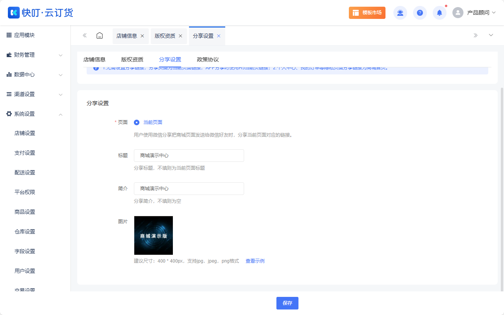The width and height of the screenshot is (504, 315).
Task: Click the 保存 save button
Action: (x=287, y=303)
